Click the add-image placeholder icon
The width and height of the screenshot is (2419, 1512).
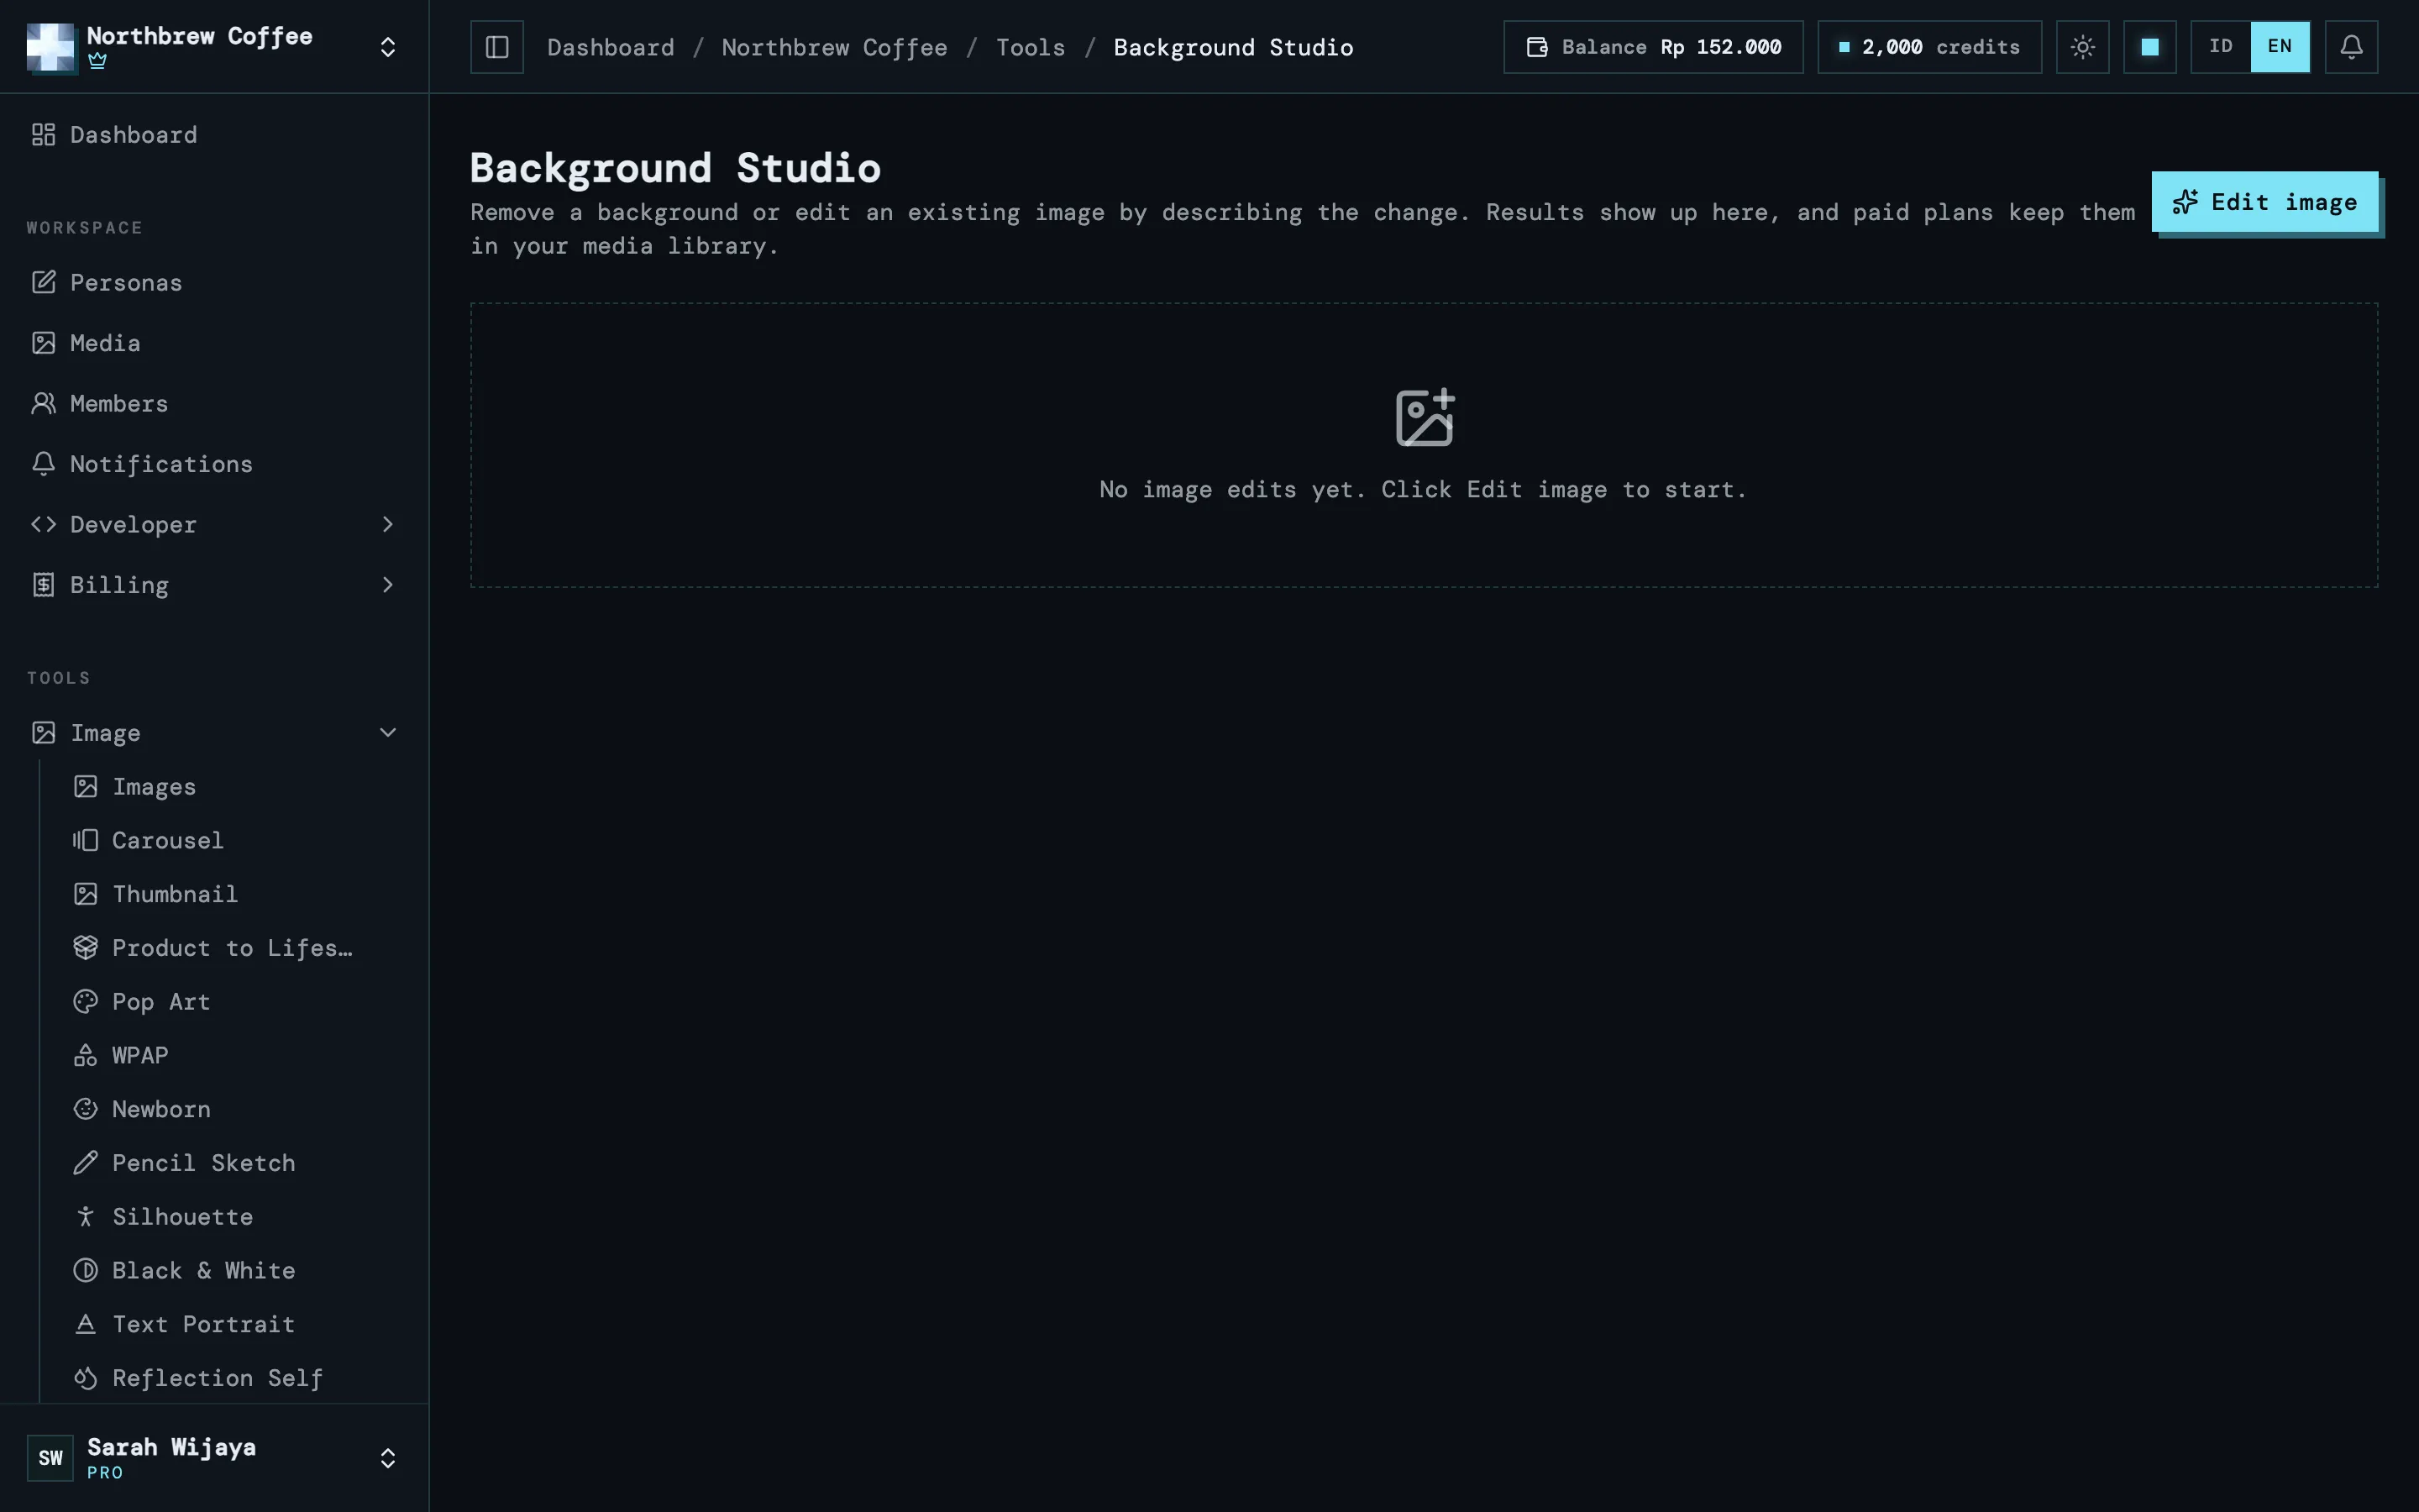(1425, 417)
